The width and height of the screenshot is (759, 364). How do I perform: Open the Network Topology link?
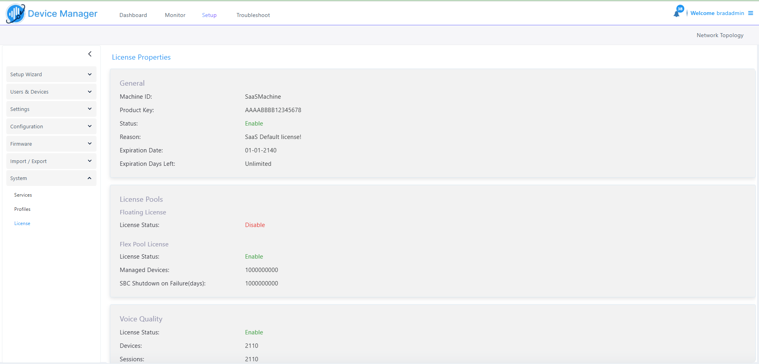[719, 35]
